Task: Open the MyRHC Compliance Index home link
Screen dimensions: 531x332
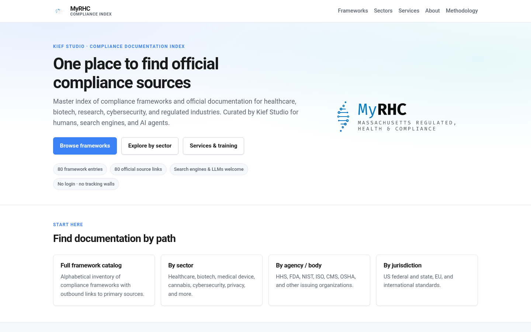Action: coord(82,11)
